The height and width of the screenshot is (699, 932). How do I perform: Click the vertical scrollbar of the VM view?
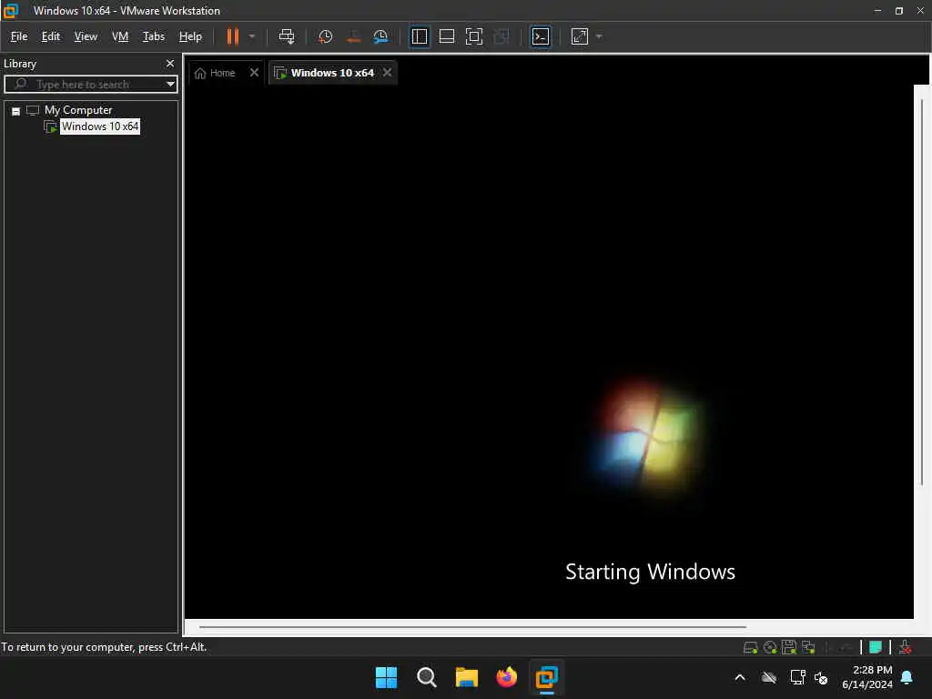tap(922, 291)
